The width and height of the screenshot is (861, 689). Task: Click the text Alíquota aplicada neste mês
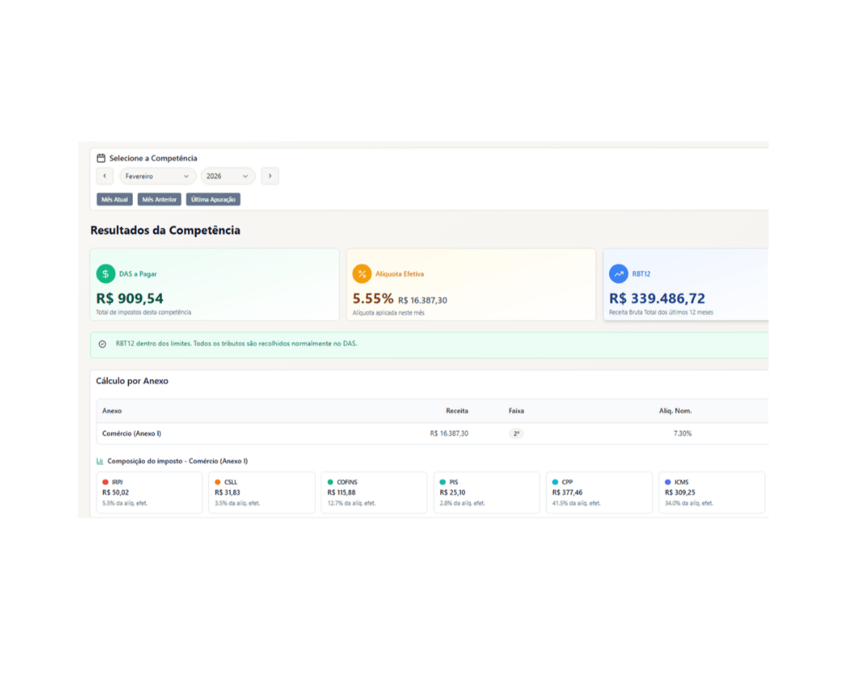[x=388, y=313]
